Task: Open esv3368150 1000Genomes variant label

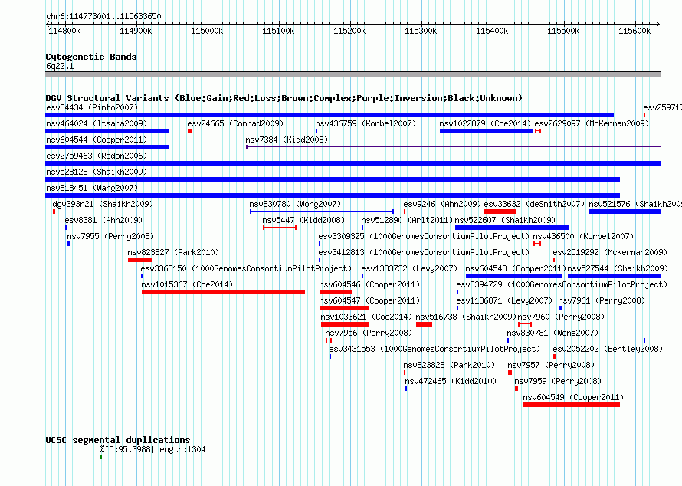Action: pyautogui.click(x=246, y=268)
